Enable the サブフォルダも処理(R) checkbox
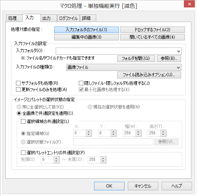The width and height of the screenshot is (197, 196). (18, 83)
